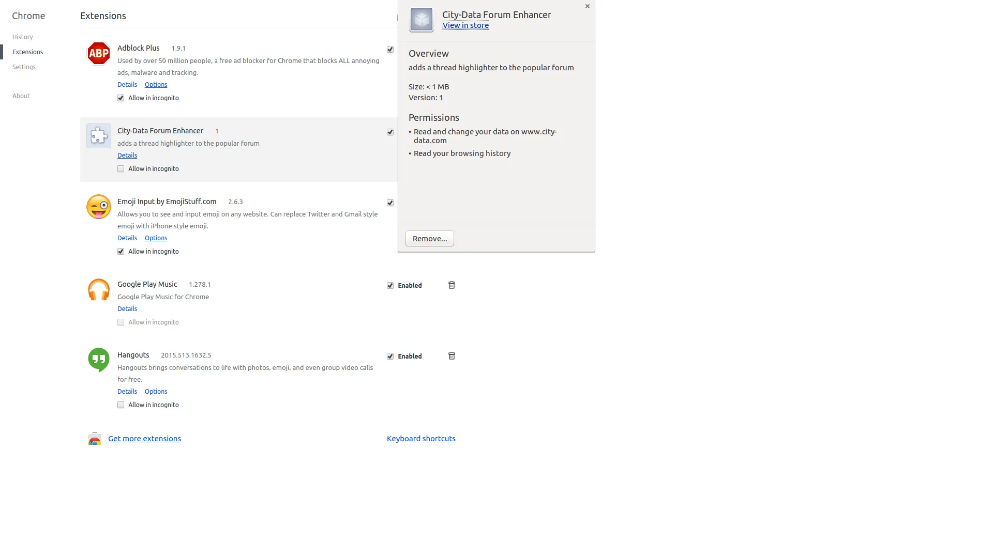993x558 pixels.
Task: Open the Get more extensions link
Action: (x=144, y=439)
